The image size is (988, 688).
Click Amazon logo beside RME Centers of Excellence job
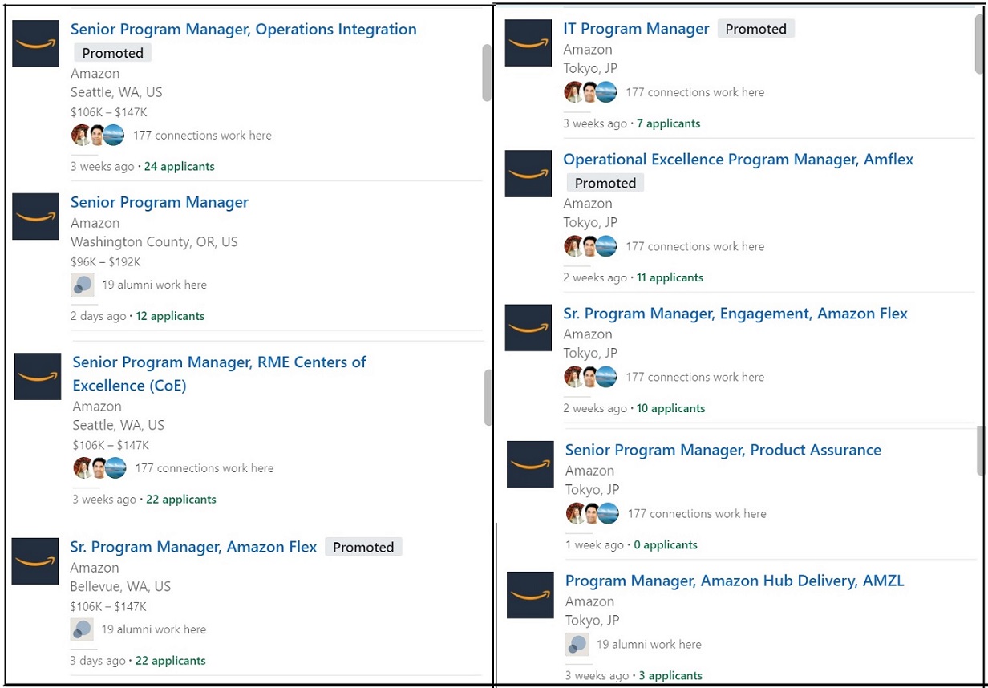tap(38, 376)
